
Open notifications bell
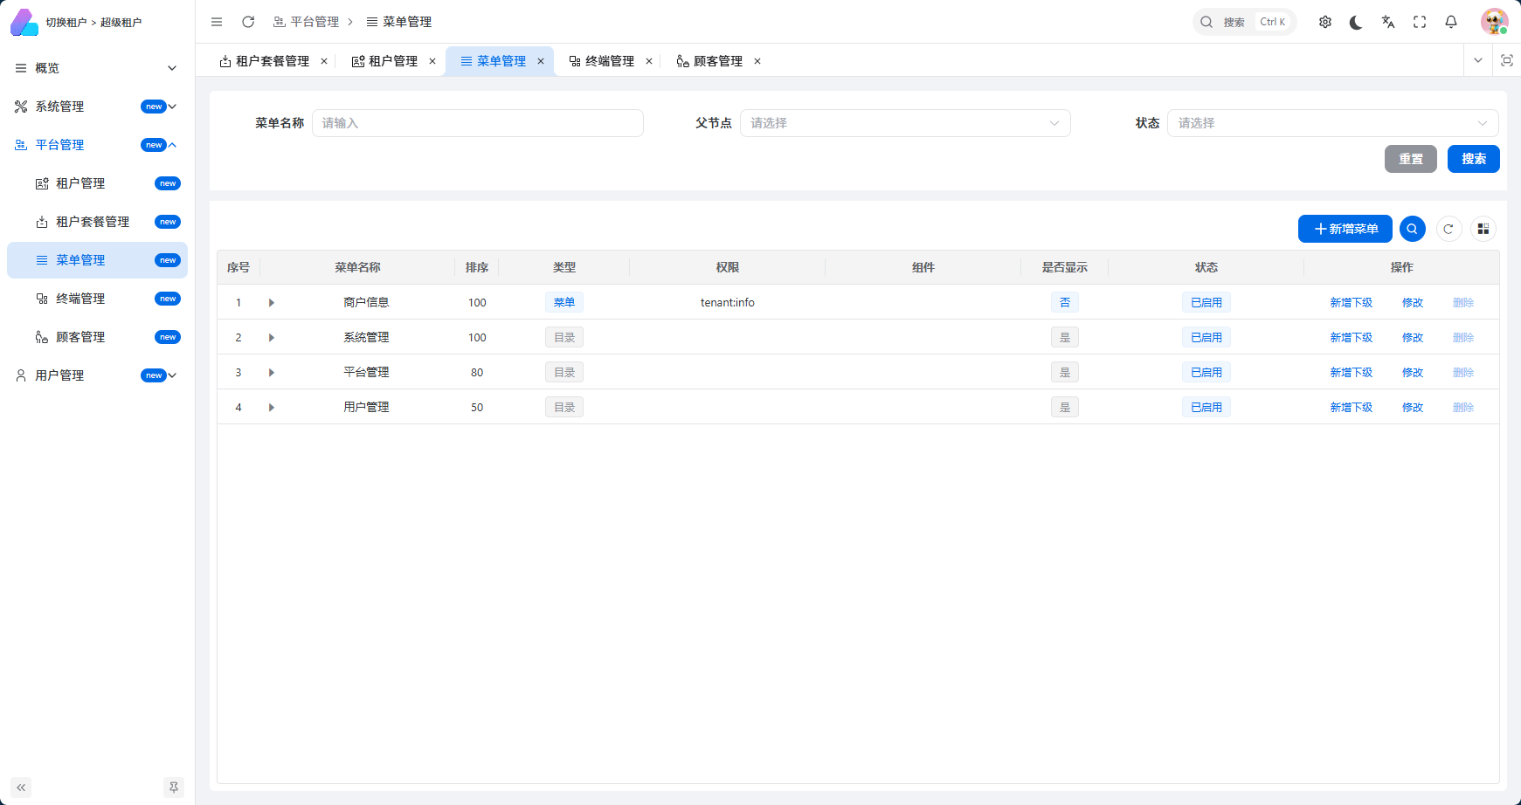1451,22
